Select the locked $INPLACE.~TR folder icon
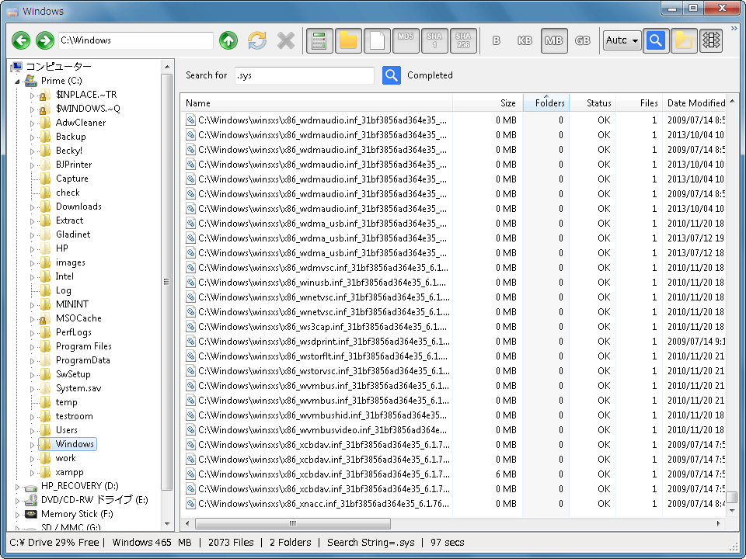 tap(45, 95)
